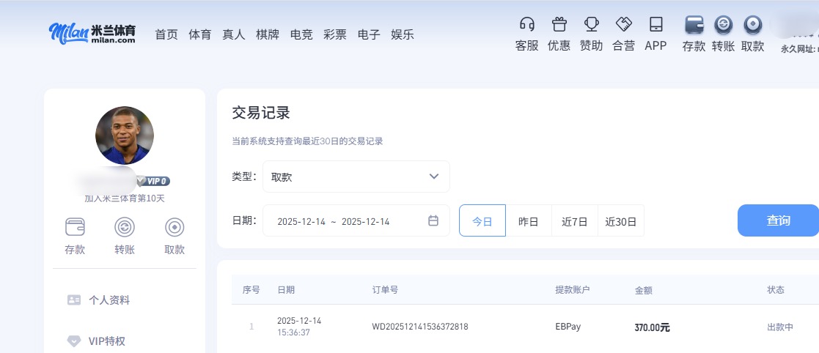Open the 彩票 navigation item
Image resolution: width=819 pixels, height=353 pixels.
[335, 35]
